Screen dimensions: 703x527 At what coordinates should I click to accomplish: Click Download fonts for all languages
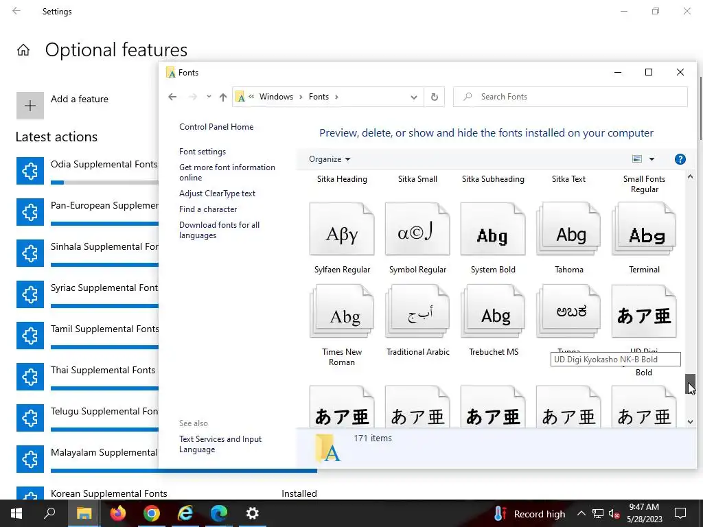(x=219, y=230)
